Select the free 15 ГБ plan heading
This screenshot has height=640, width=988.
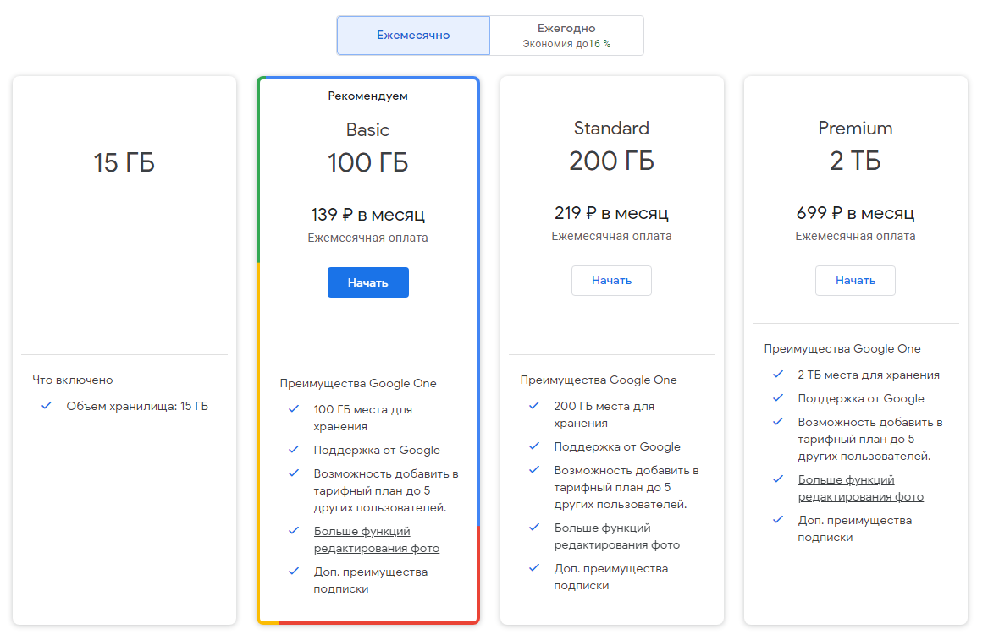(124, 162)
